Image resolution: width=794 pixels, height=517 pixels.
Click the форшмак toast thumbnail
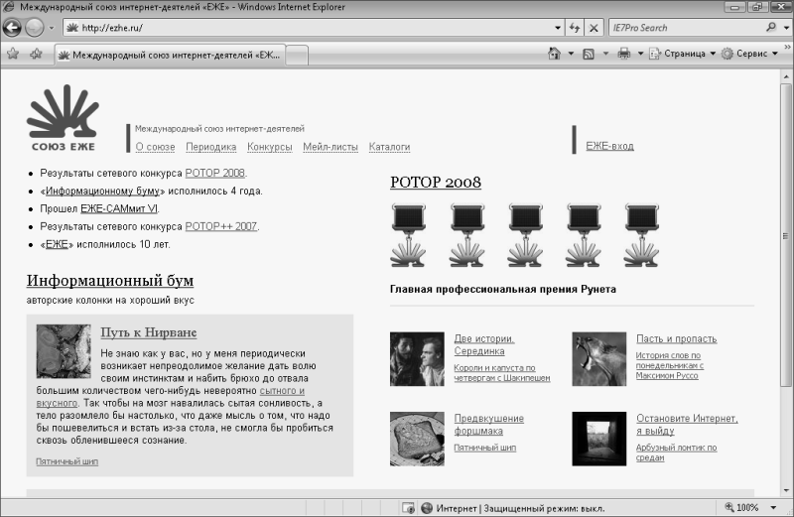[x=417, y=439]
